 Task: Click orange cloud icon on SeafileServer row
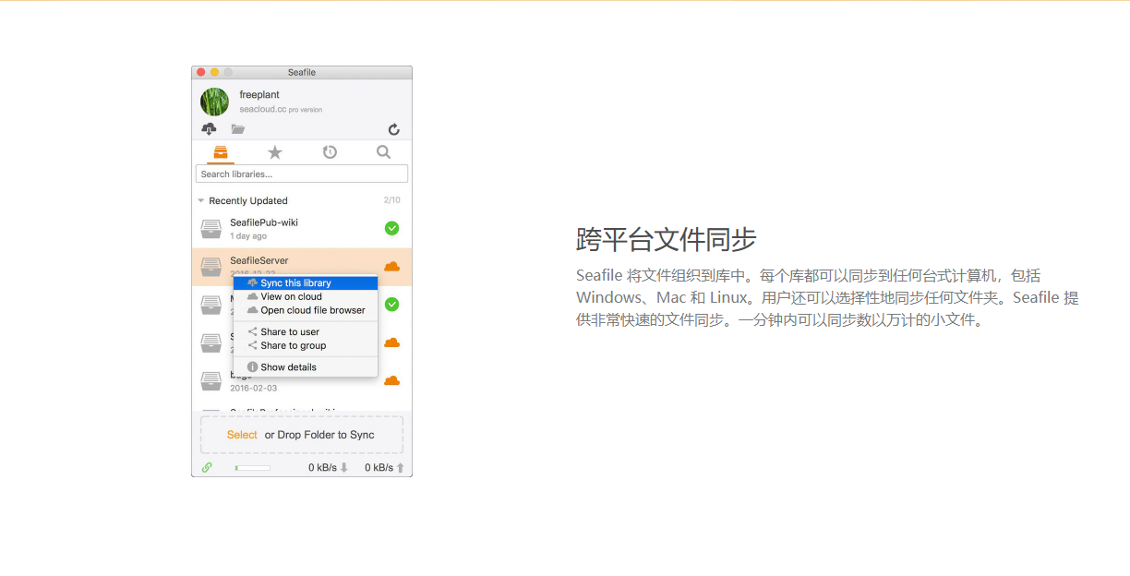coord(391,267)
